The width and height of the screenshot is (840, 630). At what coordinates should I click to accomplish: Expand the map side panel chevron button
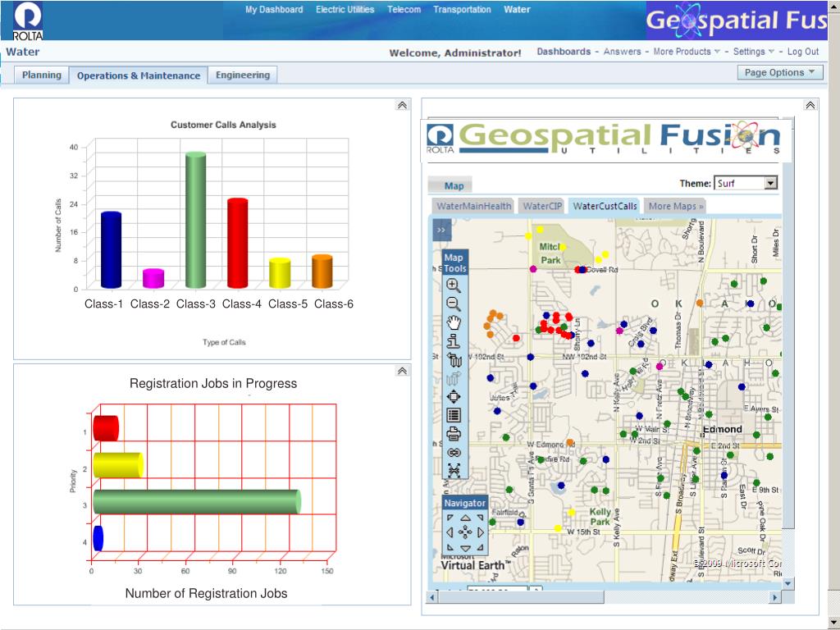coord(441,231)
